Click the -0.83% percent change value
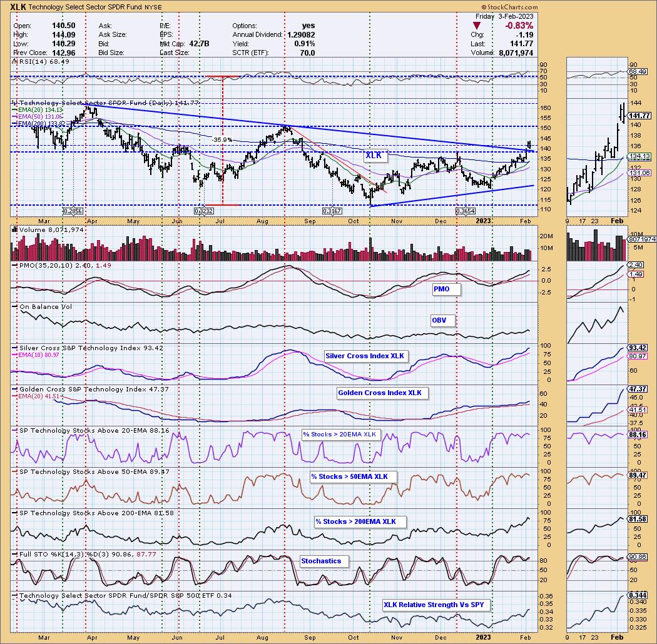 (x=519, y=26)
